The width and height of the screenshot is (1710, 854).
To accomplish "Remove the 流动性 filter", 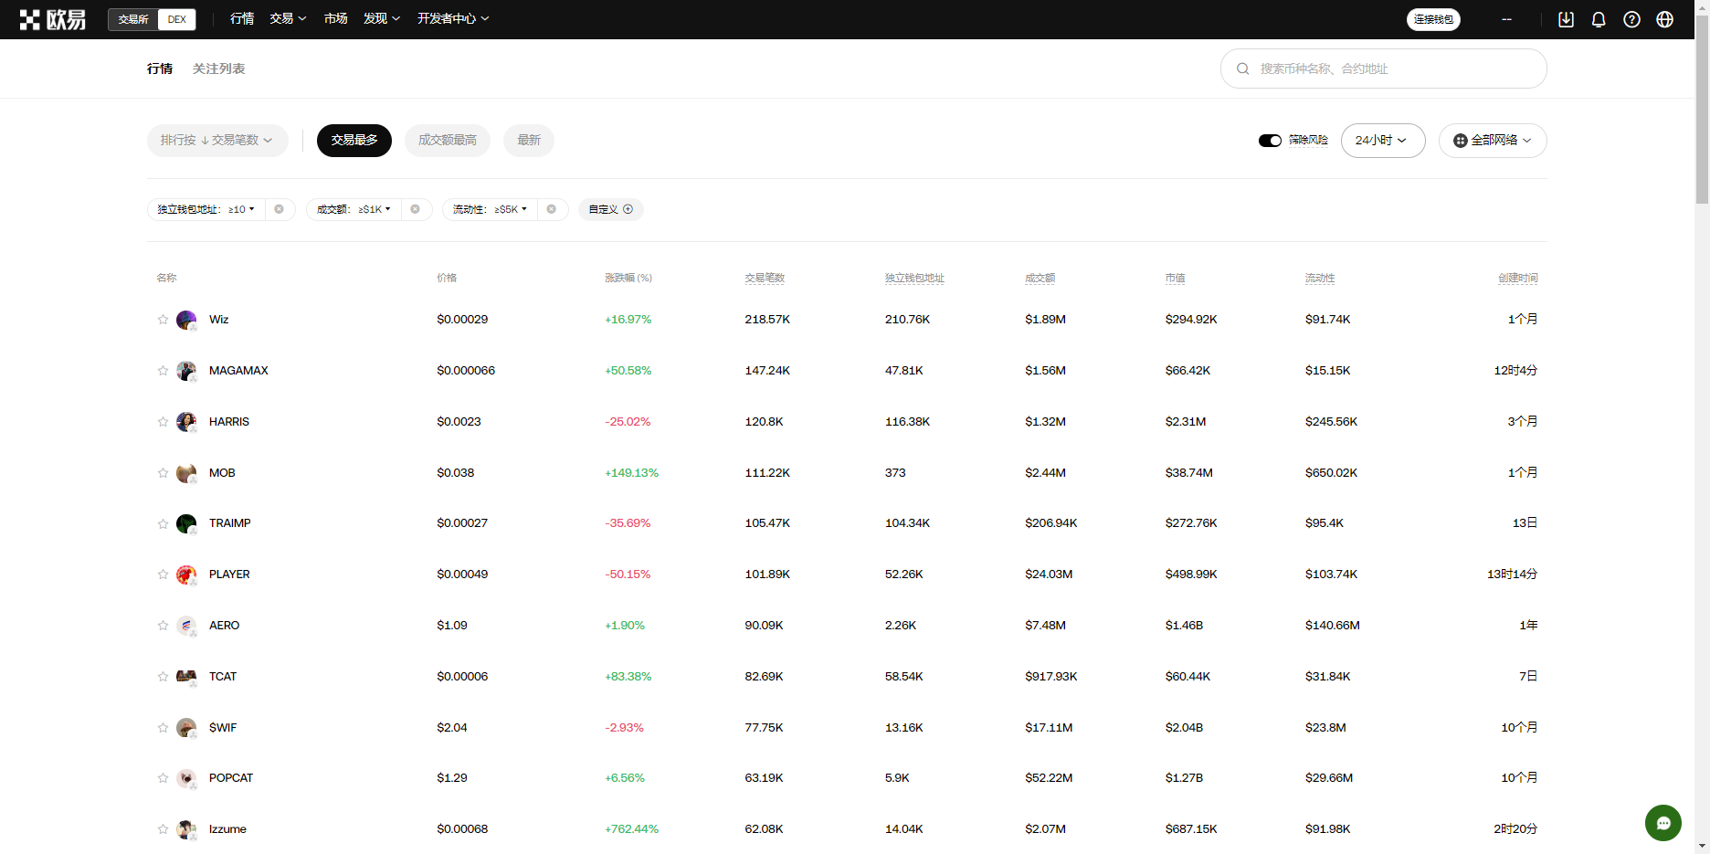I will click(x=552, y=209).
